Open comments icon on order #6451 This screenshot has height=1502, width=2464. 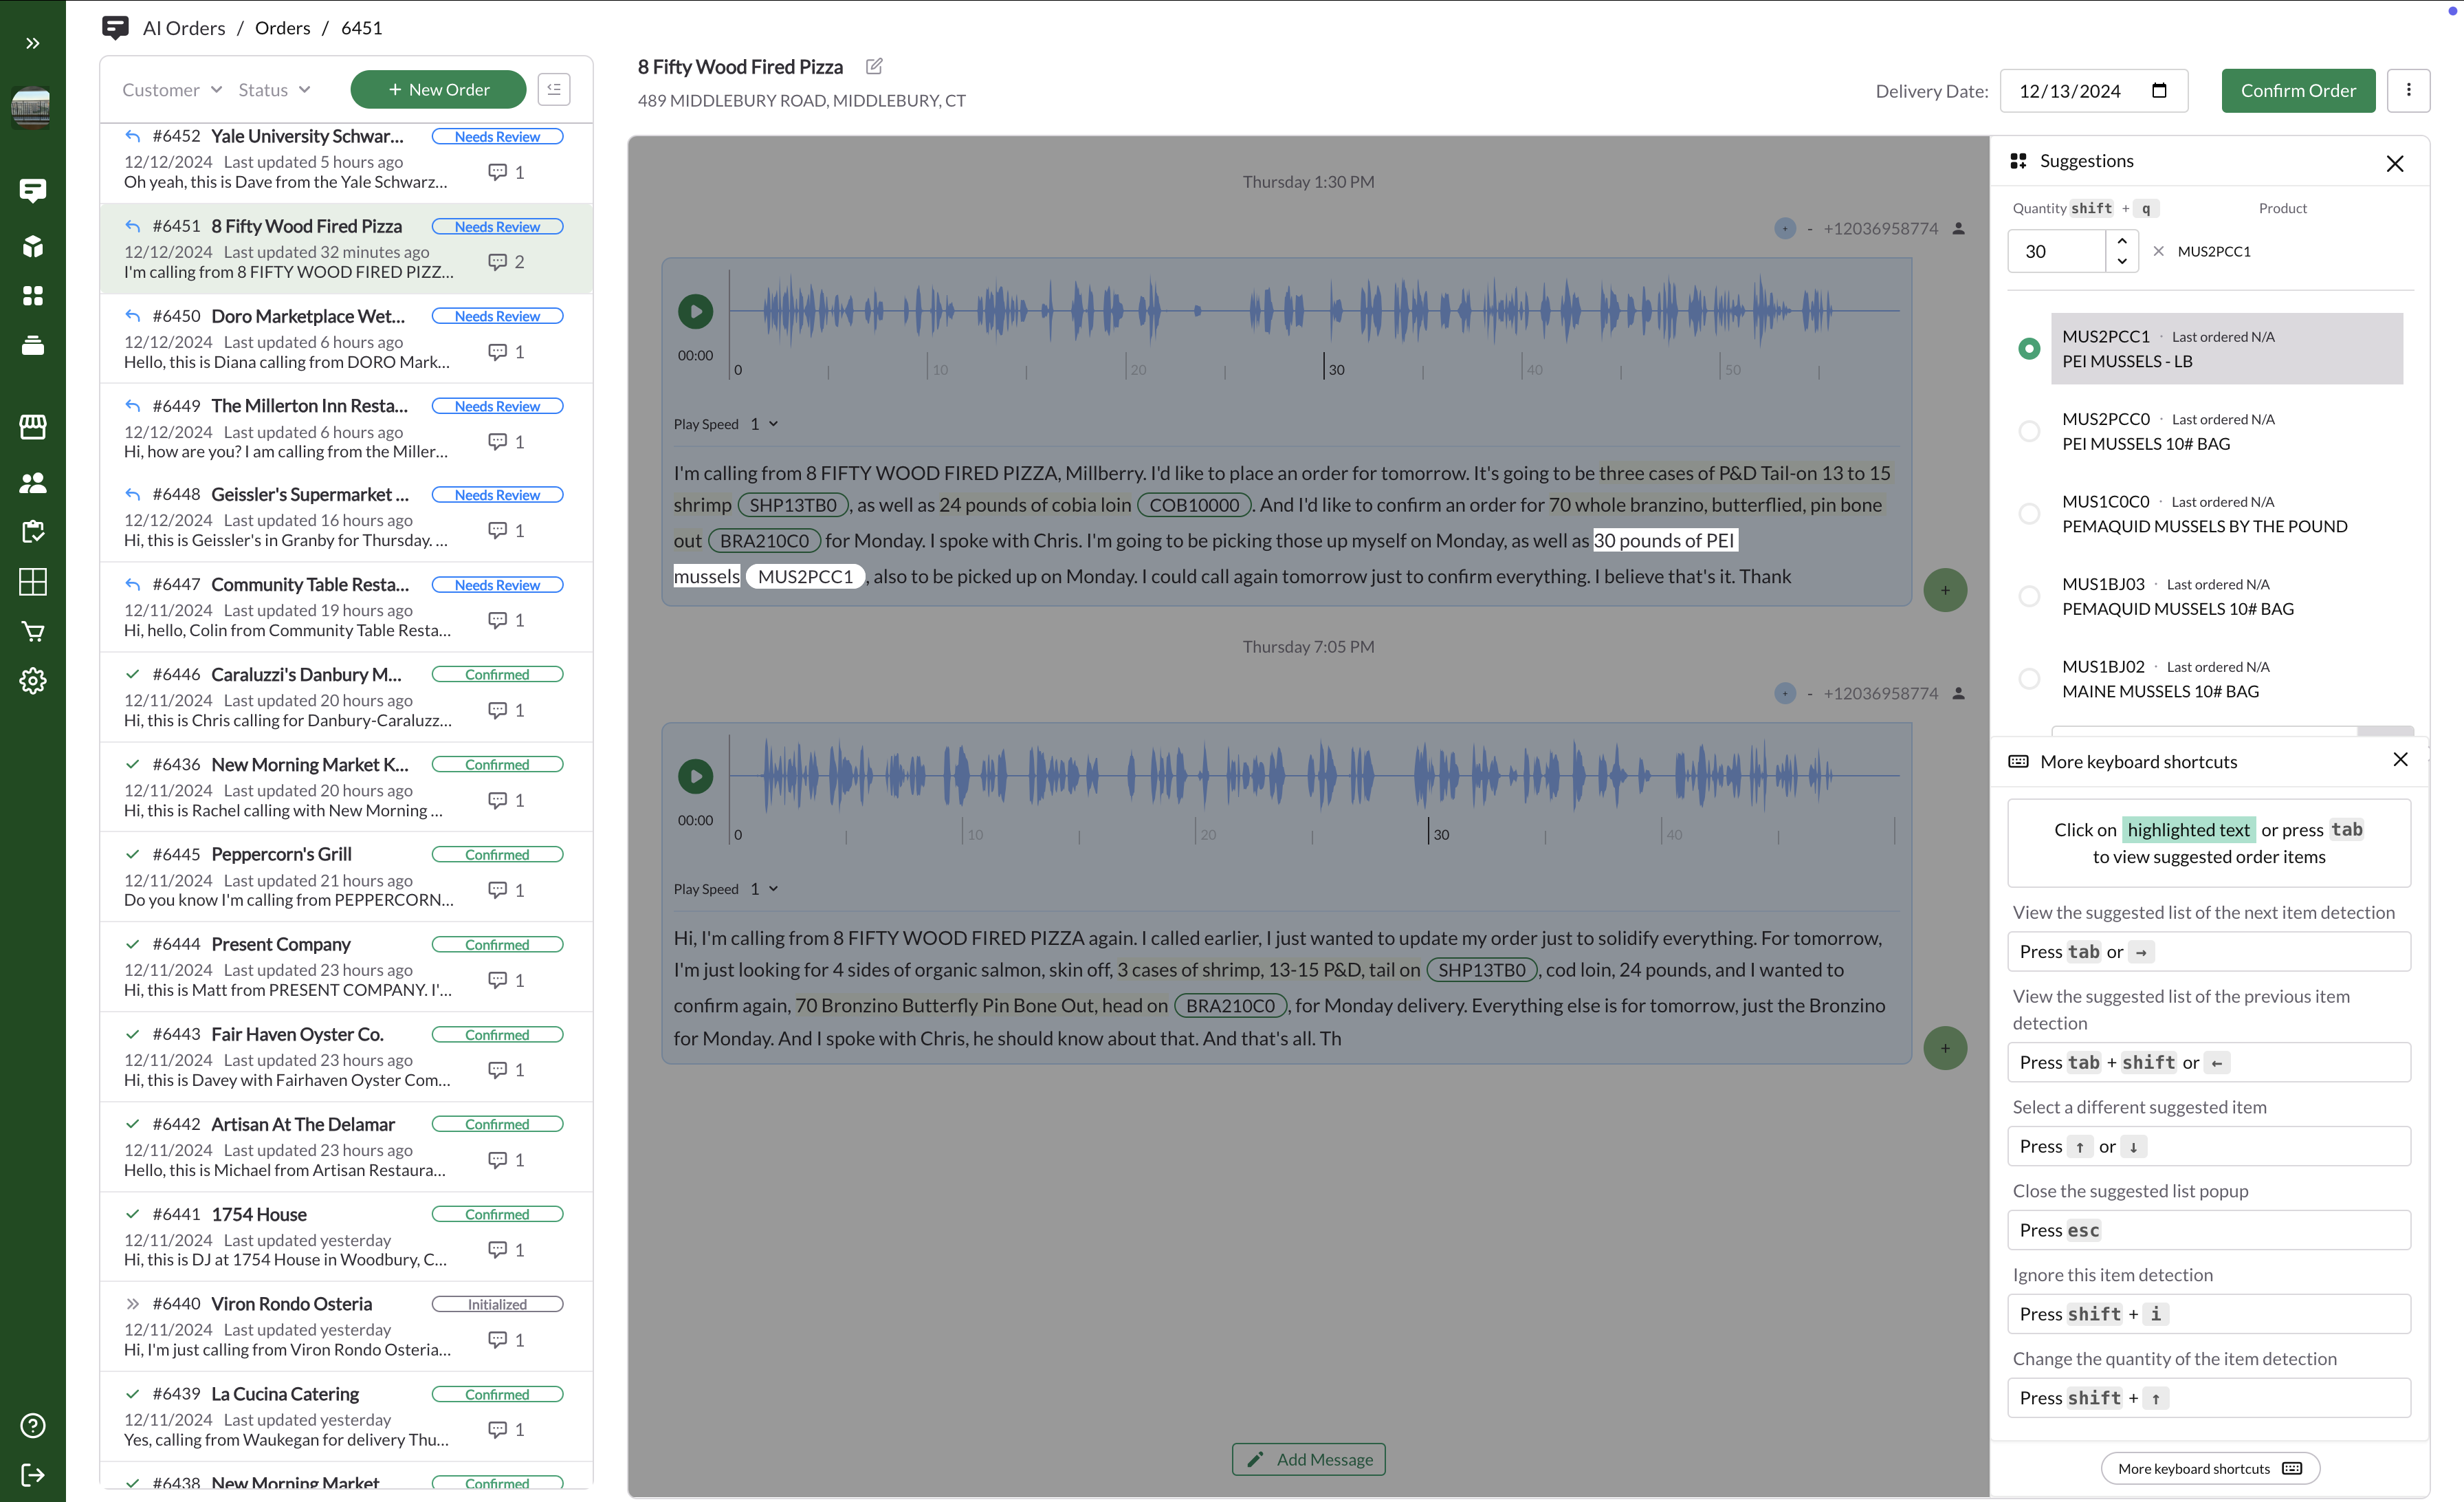click(x=497, y=261)
